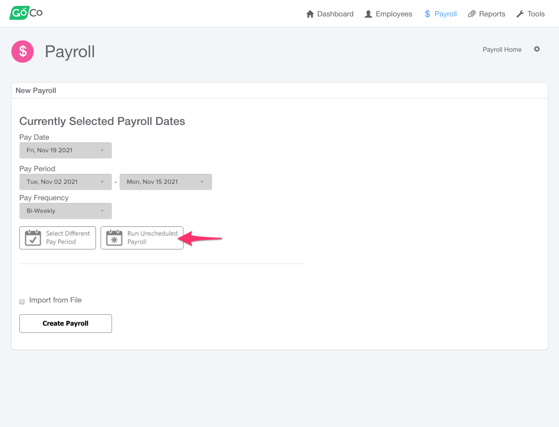This screenshot has height=427, width=559.
Task: Click the Bi-Weekly dropdown arrow
Action: click(x=102, y=211)
